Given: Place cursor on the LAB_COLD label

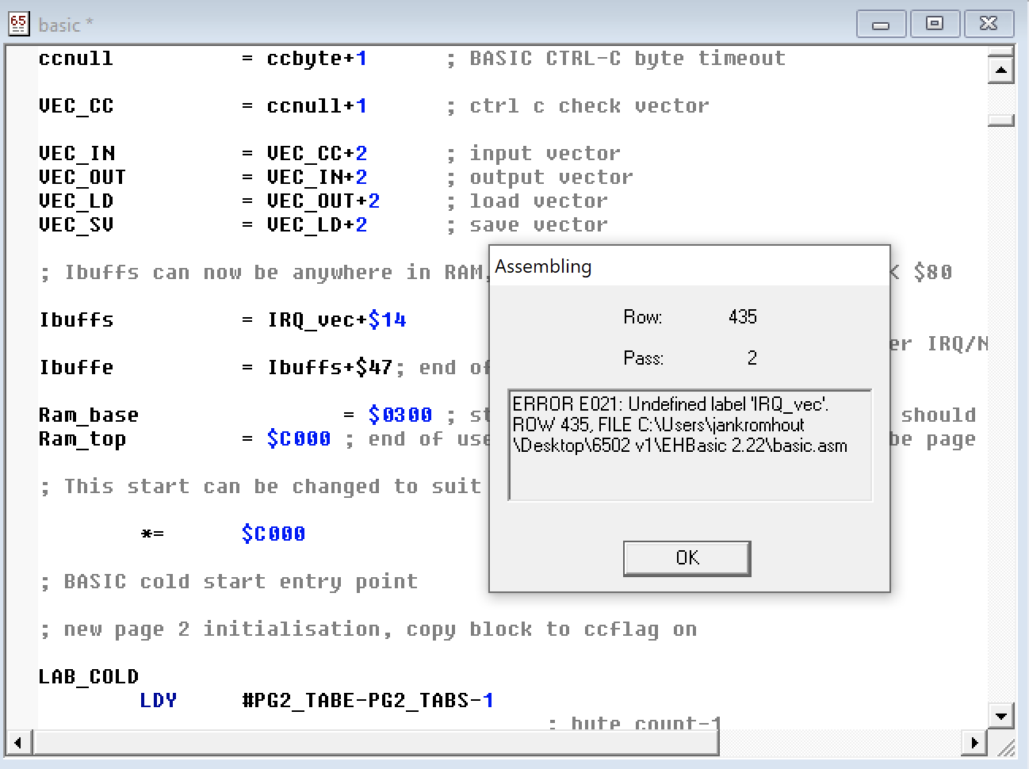Looking at the screenshot, I should click(88, 676).
